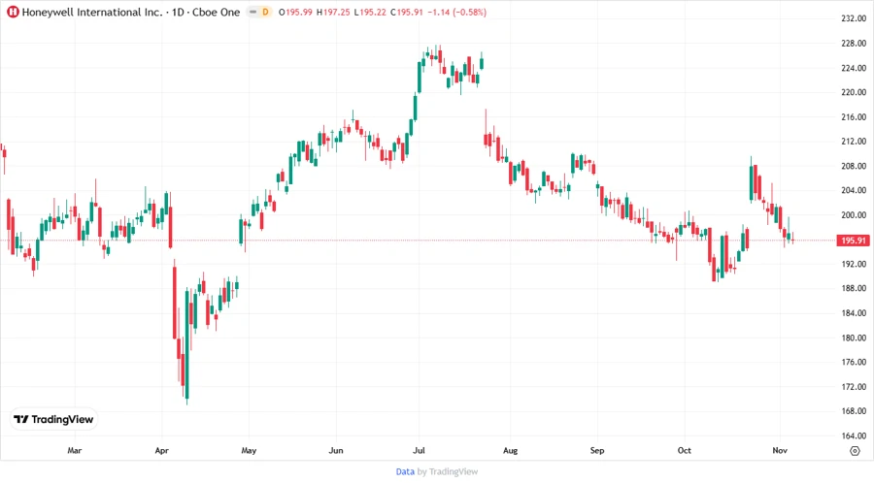
Task: Click the 232.00 price axis label
Action: coord(854,18)
